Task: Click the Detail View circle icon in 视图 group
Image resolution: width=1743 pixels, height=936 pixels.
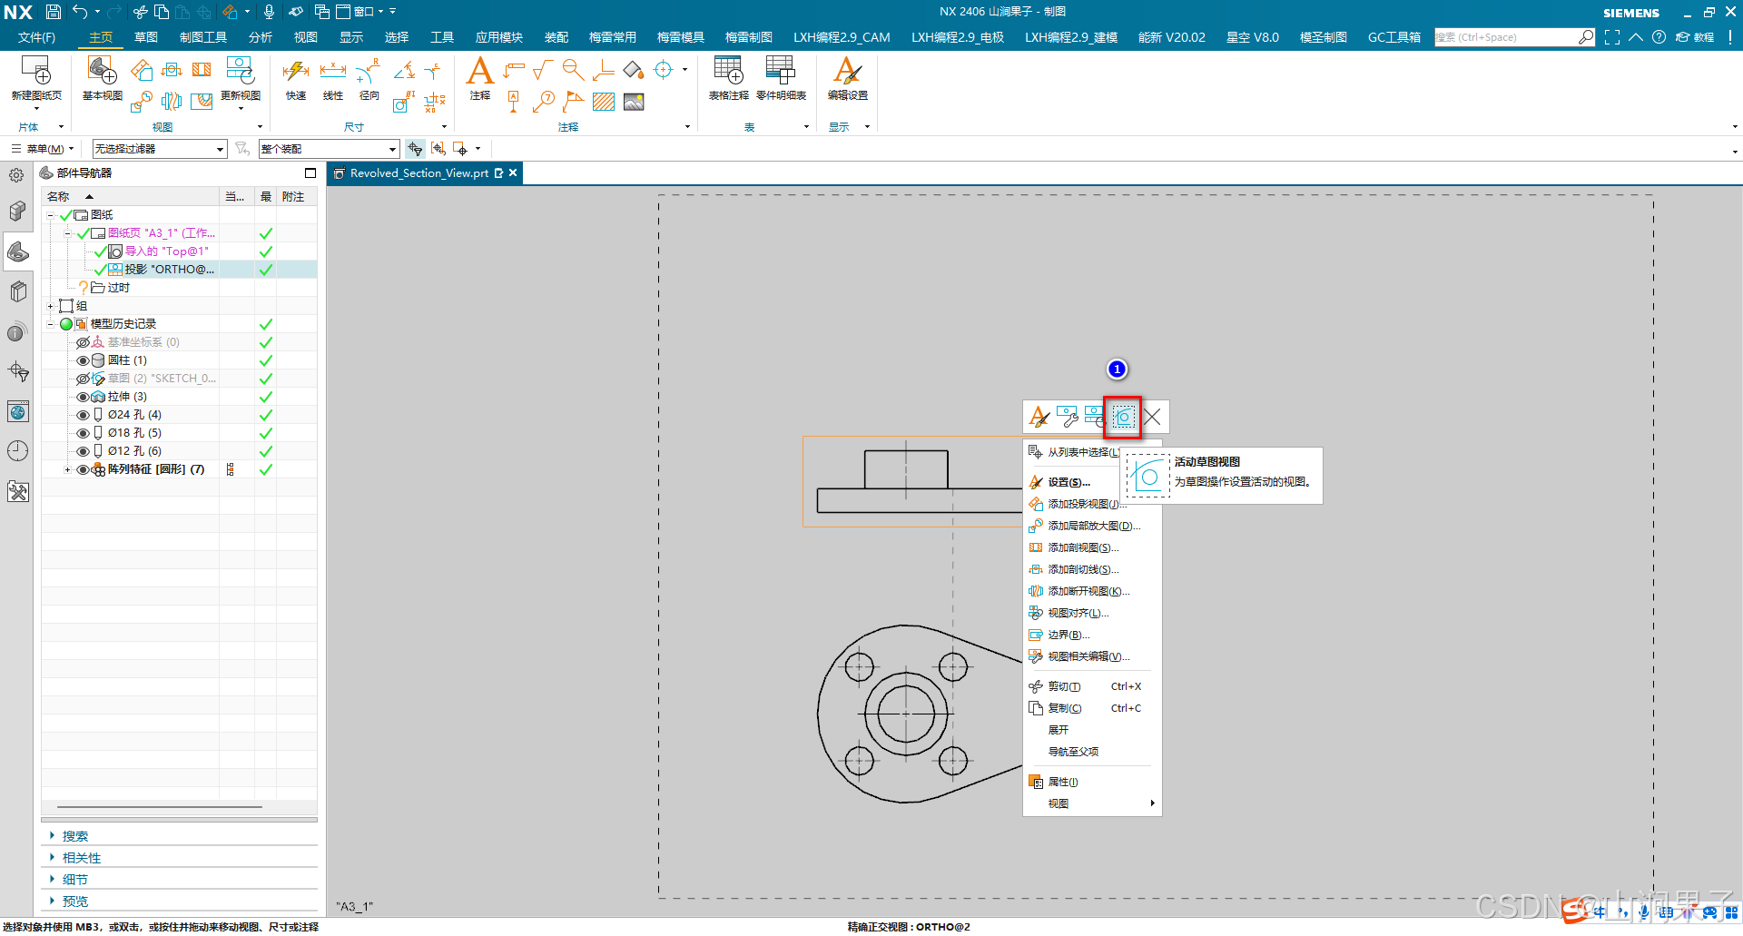Action: point(141,102)
